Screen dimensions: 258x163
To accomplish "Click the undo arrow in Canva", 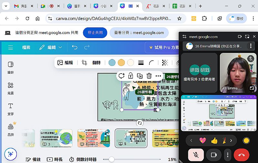I will (74, 47).
